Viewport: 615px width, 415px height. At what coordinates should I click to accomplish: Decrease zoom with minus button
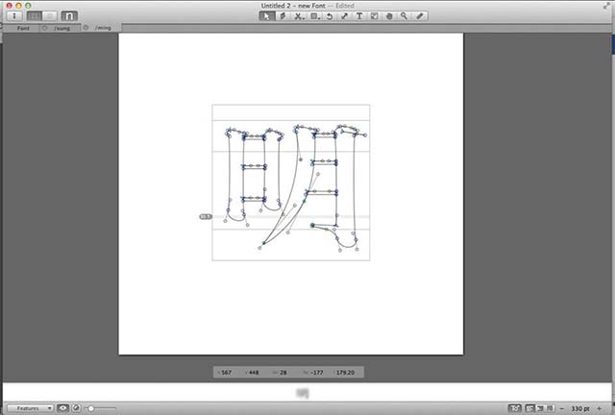click(562, 408)
